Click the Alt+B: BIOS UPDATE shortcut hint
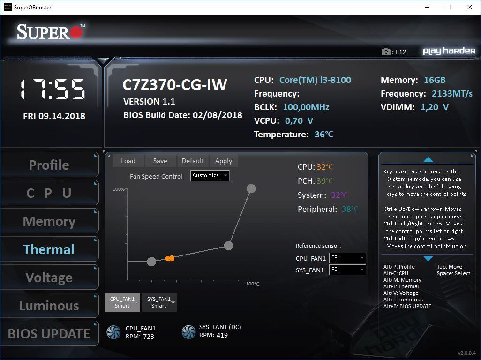The height and width of the screenshot is (360, 481). click(407, 306)
